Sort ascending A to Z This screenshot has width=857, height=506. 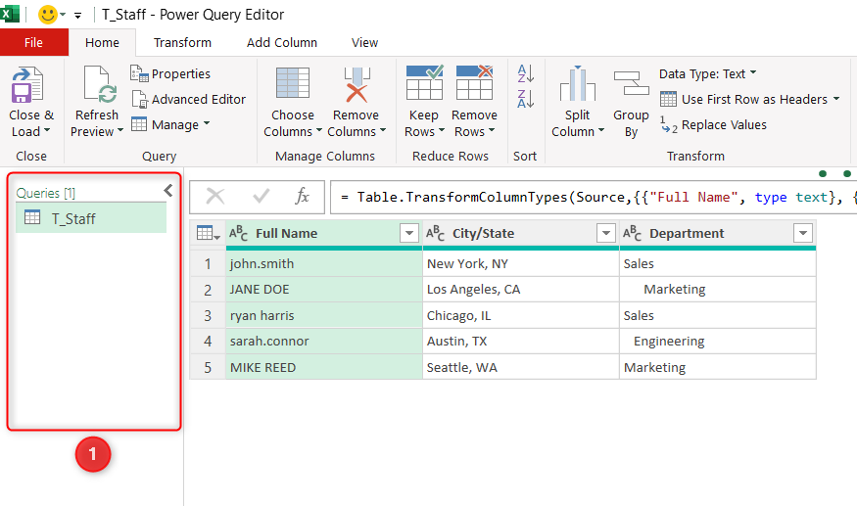pyautogui.click(x=525, y=73)
